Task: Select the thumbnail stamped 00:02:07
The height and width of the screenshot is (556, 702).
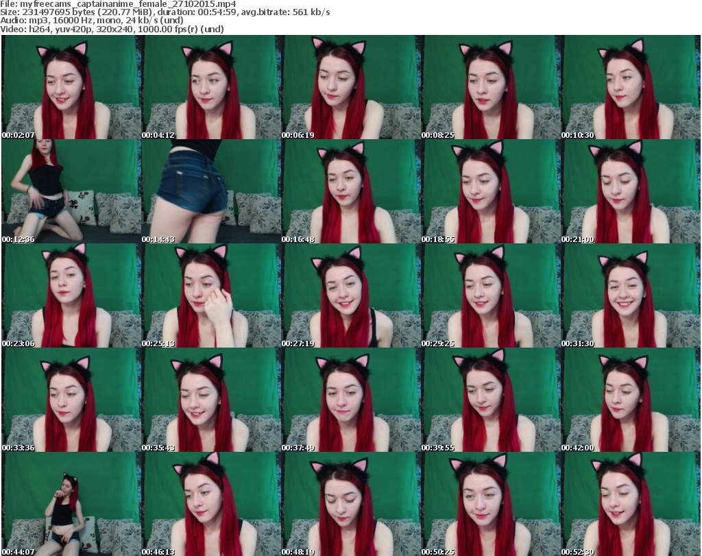Action: coord(71,87)
